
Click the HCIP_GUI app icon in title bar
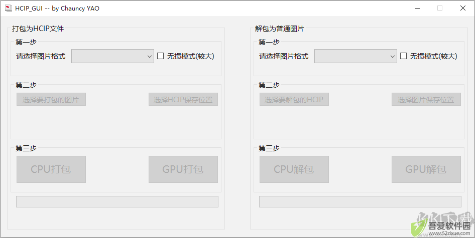(x=9, y=8)
